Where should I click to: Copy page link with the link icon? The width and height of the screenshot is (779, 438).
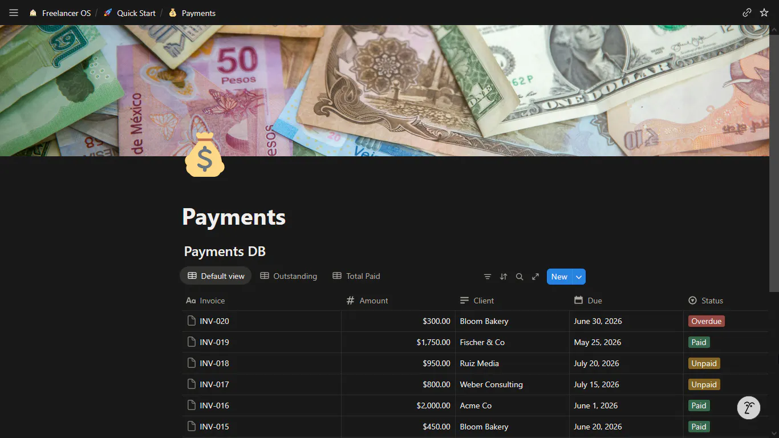click(x=746, y=13)
